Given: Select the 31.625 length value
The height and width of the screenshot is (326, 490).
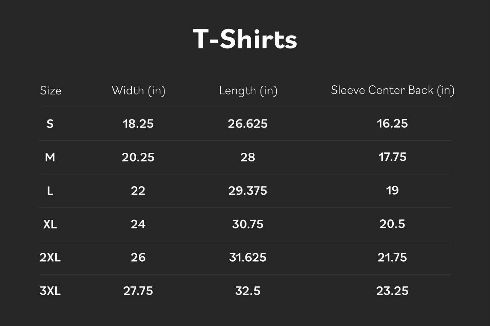Looking at the screenshot, I should pyautogui.click(x=248, y=258).
